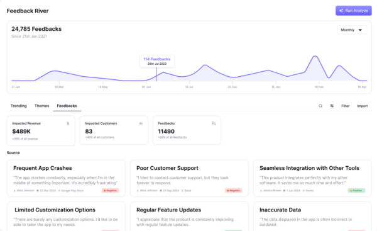Click the Run Analyze button
Screen dimensions: 377x231
[x=353, y=11]
